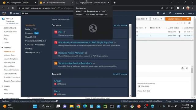196x110 pixels.
Task: Reload the browser page
Action: (x=13, y=8)
